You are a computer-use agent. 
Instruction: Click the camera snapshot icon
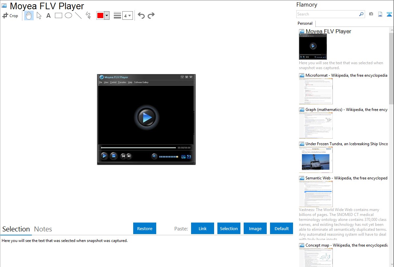tap(371, 14)
